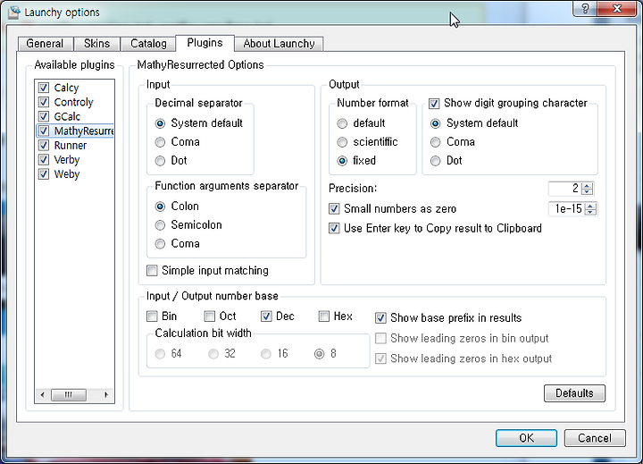Disable the Controly plugin checkbox
643x464 pixels.
click(44, 102)
